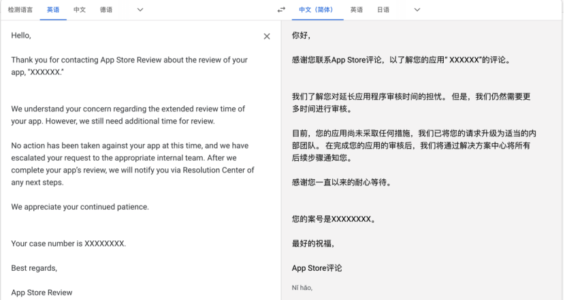Click translated line 最好的祝福,
Screen dimensions: 565x300
click(x=313, y=244)
